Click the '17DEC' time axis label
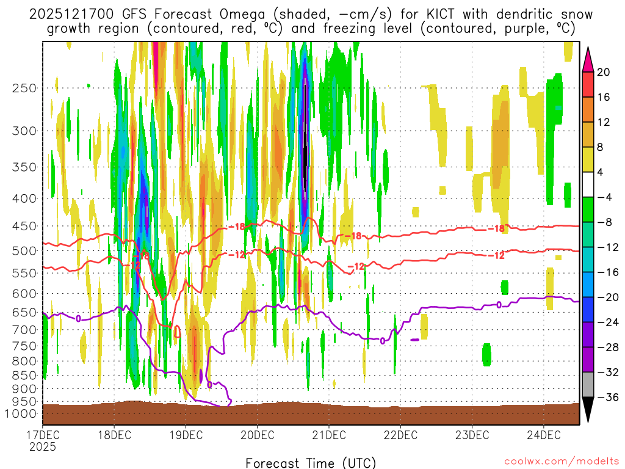Image resolution: width=625 pixels, height=469 pixels. pos(43,434)
